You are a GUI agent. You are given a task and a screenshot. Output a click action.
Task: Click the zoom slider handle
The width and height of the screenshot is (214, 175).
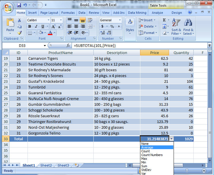[187, 170]
